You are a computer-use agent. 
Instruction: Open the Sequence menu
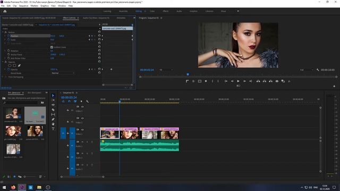click(23, 6)
